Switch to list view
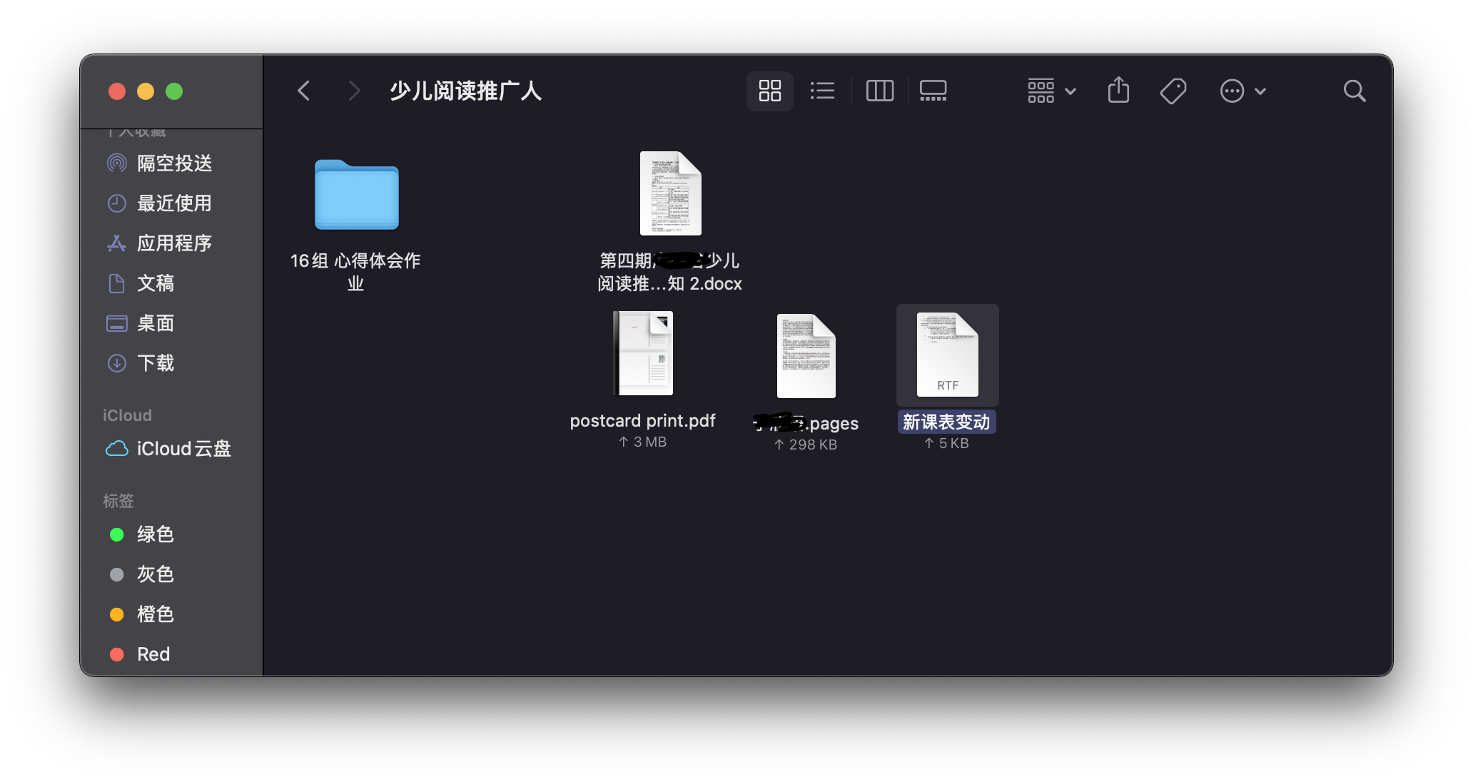Viewport: 1473px width, 782px height. pyautogui.click(x=822, y=91)
